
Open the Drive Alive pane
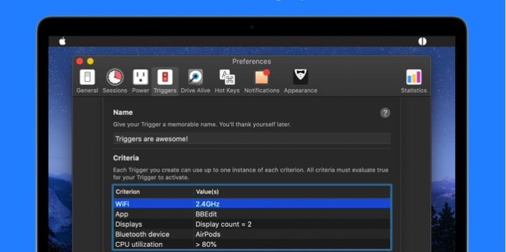(195, 81)
